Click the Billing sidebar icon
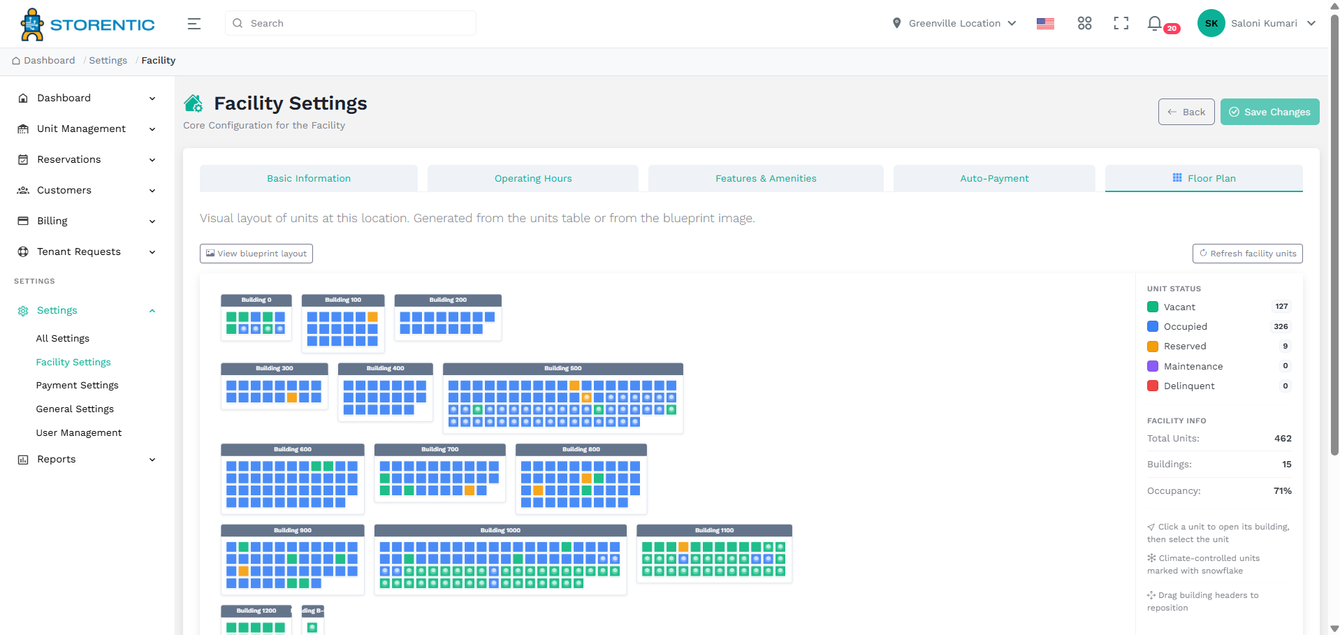Screen dimensions: 1340x635 23,221
